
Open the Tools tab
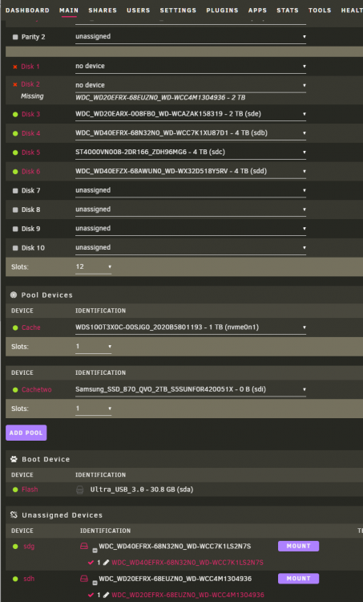click(320, 10)
